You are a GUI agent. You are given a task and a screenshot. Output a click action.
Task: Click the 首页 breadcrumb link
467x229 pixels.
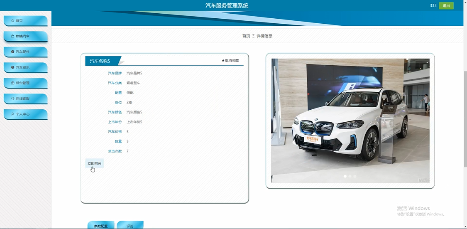coord(246,36)
